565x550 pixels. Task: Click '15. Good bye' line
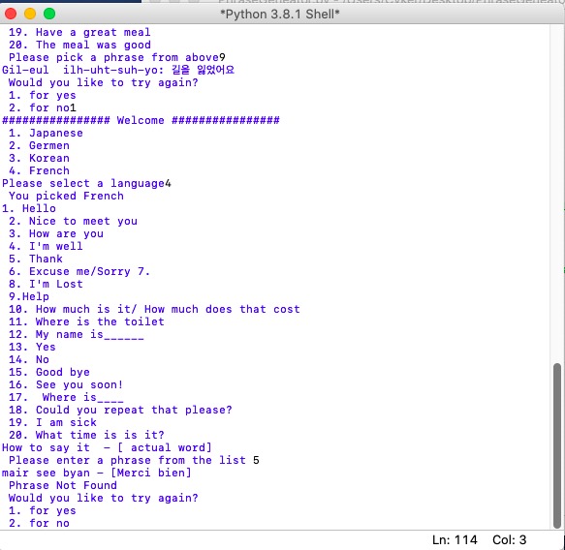tap(49, 372)
